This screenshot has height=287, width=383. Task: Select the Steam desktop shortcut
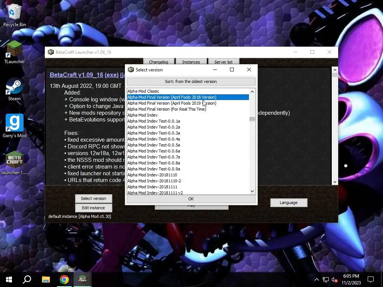coord(15,90)
